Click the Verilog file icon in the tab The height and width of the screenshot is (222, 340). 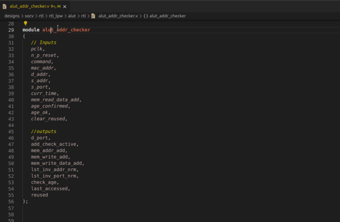pos(5,6)
